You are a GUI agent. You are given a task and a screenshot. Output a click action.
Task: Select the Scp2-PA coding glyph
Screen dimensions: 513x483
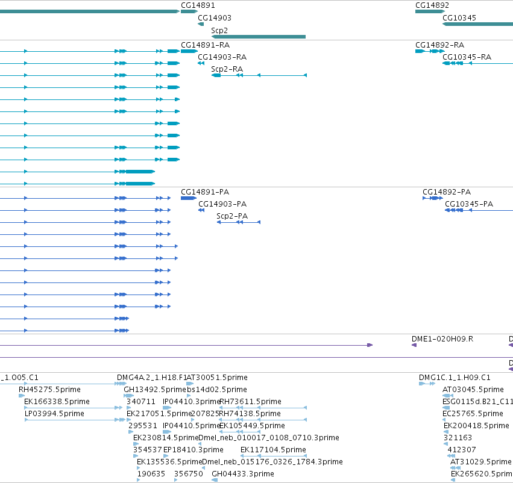pos(239,222)
